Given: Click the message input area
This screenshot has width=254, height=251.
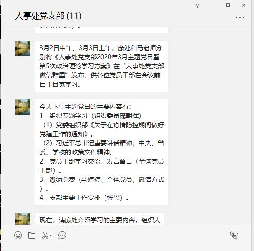Looking at the screenshot, I should pyautogui.click(x=126, y=245).
